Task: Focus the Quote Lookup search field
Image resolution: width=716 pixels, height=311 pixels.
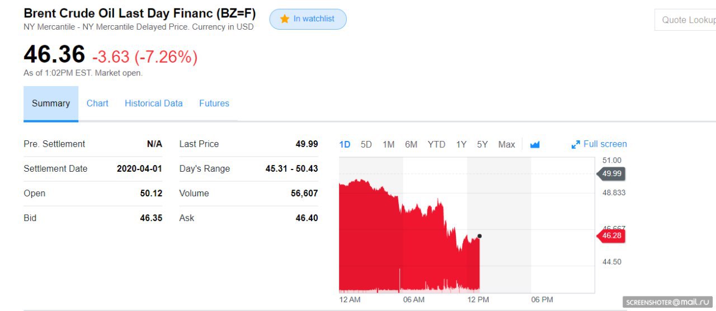Action: 685,20
